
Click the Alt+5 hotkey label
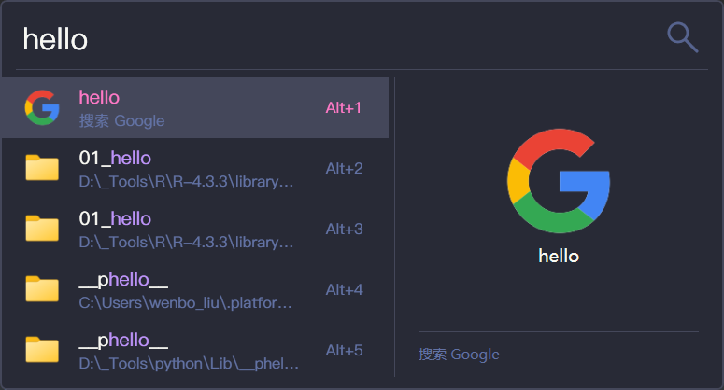(344, 351)
